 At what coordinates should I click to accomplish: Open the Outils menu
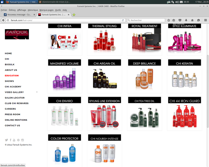click(x=58, y=10)
